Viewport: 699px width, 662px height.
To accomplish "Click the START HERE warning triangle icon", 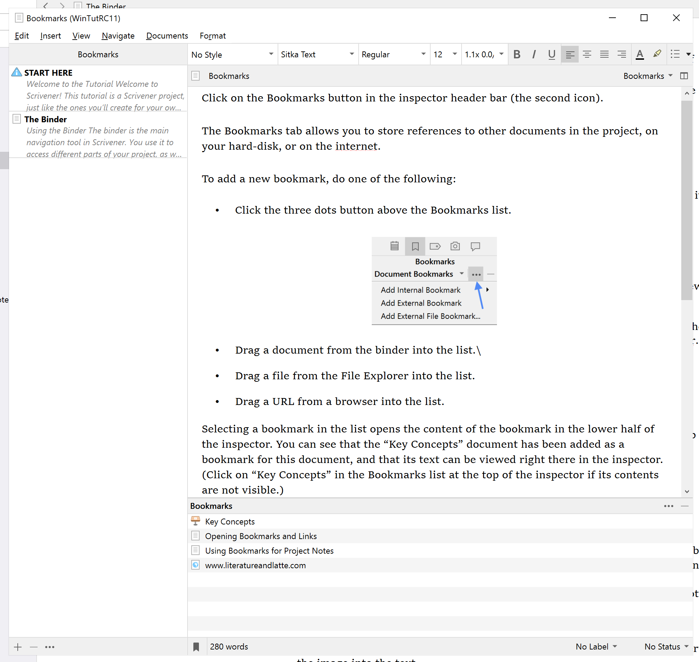I will [17, 72].
